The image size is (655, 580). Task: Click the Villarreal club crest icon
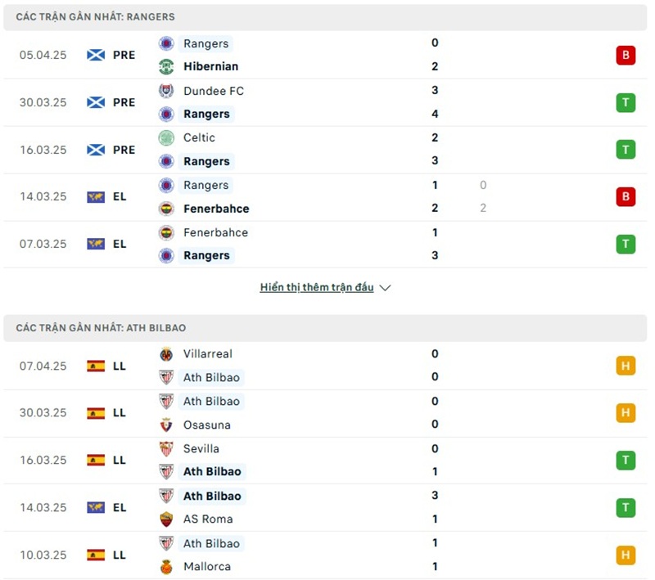click(166, 354)
